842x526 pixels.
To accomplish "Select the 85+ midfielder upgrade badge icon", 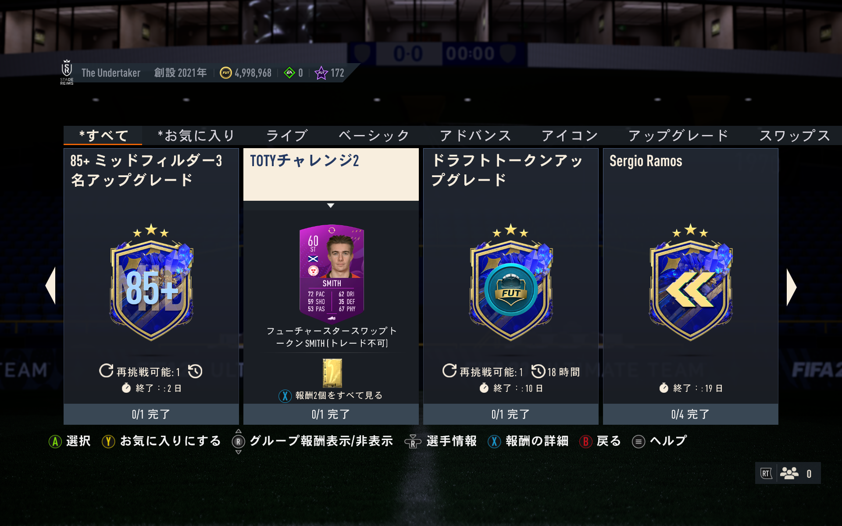I will [151, 283].
